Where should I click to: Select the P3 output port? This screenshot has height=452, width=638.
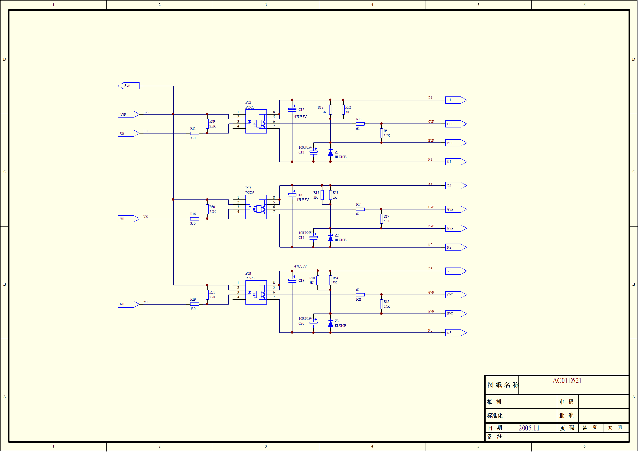(456, 271)
